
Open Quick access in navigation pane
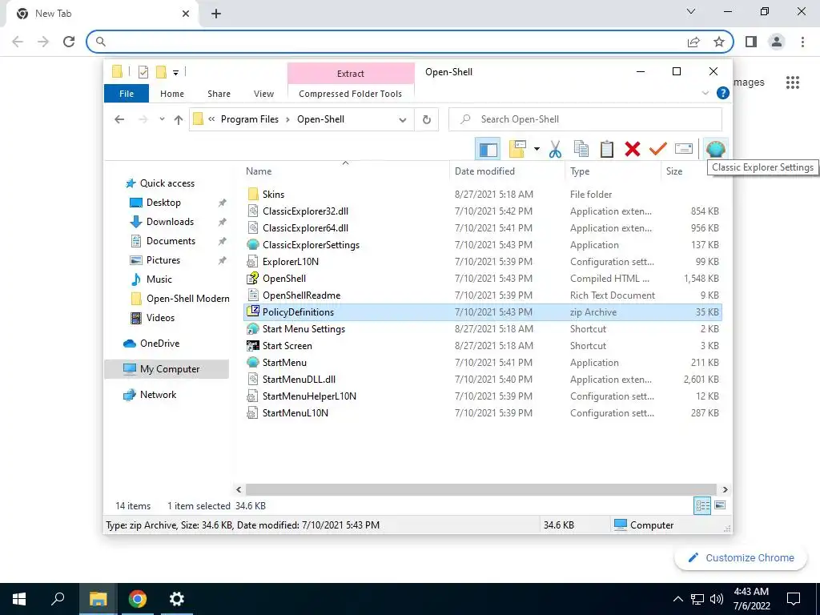pyautogui.click(x=167, y=183)
